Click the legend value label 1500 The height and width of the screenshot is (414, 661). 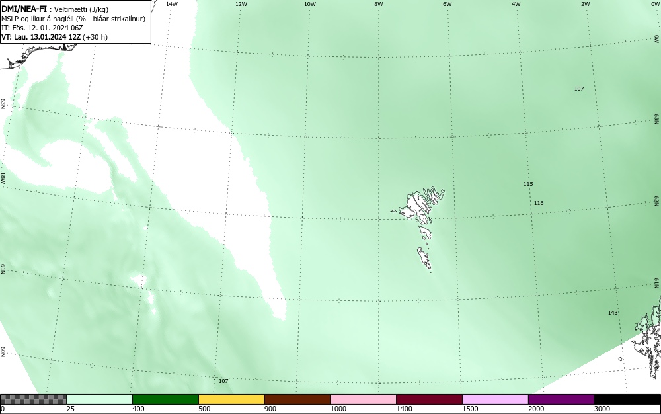[x=471, y=409]
